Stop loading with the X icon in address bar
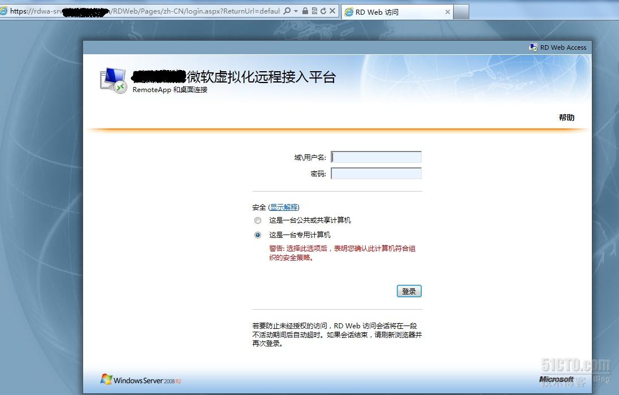 coord(332,11)
